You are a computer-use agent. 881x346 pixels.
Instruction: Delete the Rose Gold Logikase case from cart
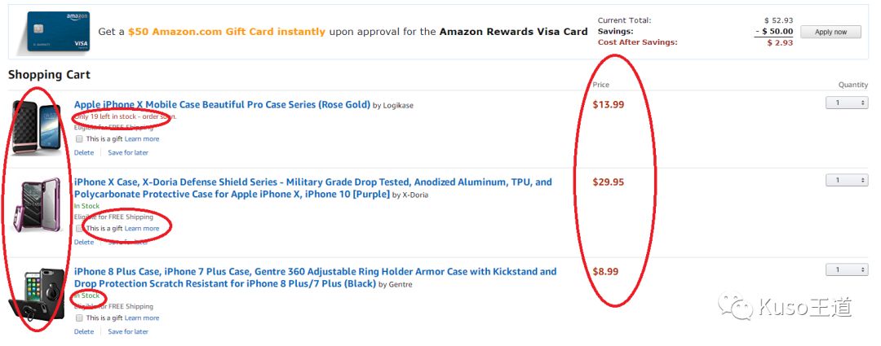[84, 152]
